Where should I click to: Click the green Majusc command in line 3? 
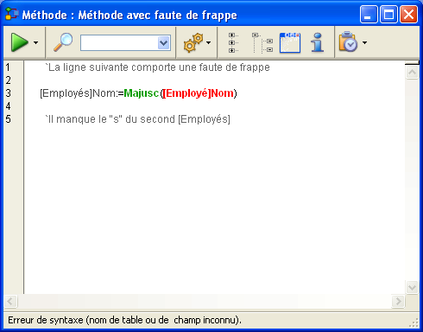[141, 93]
